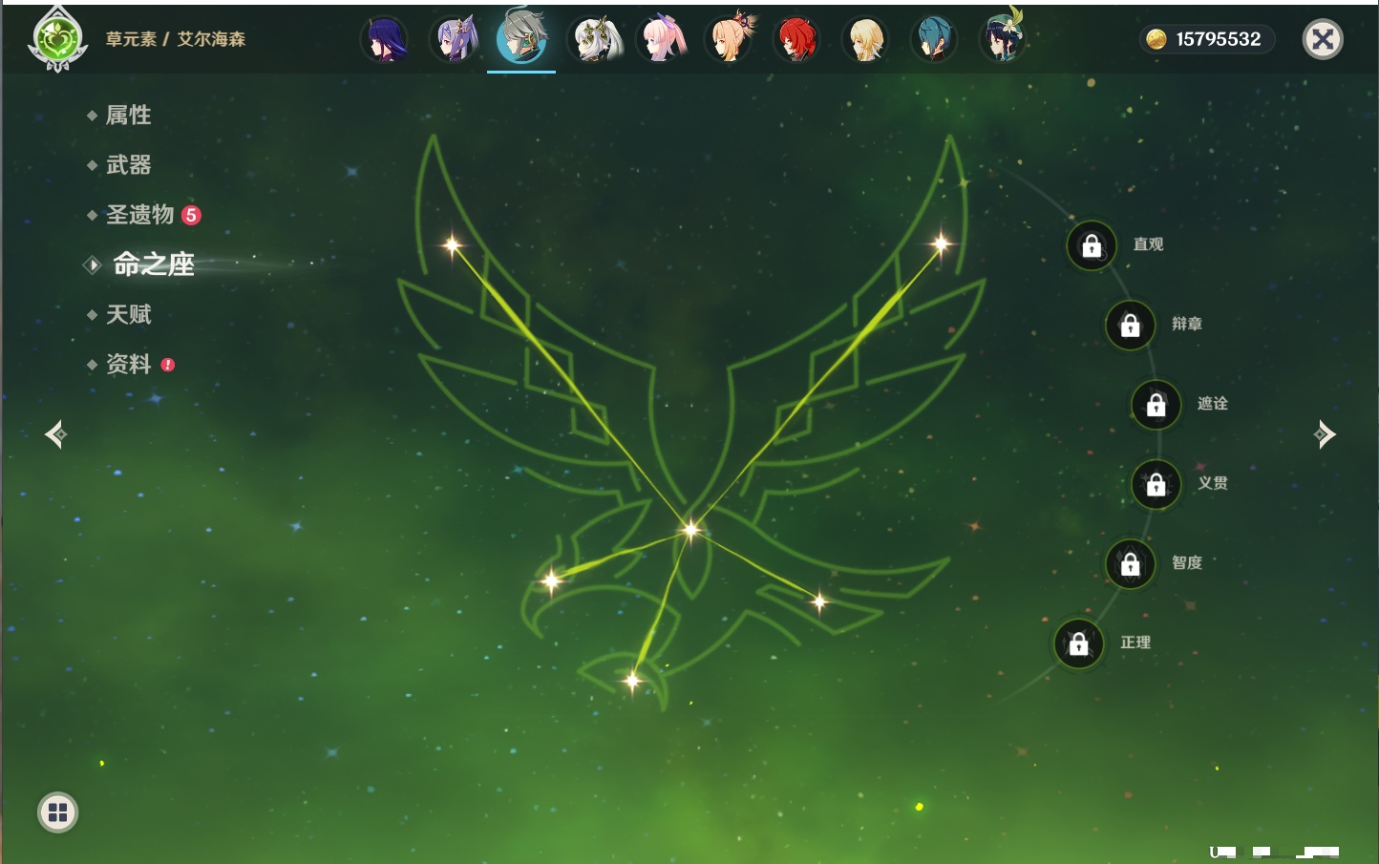Open the 属性 attributes section
The width and height of the screenshot is (1379, 864).
[x=128, y=116]
